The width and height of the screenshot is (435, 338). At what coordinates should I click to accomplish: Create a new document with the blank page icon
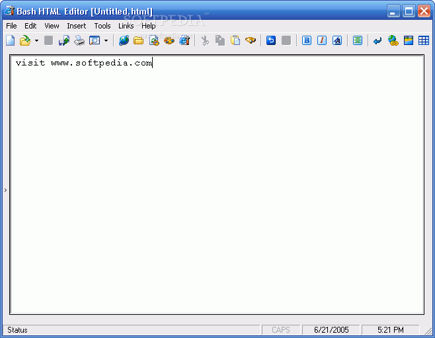[11, 40]
